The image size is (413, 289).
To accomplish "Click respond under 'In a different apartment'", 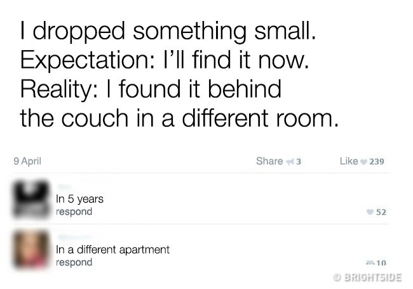I will tap(74, 262).
